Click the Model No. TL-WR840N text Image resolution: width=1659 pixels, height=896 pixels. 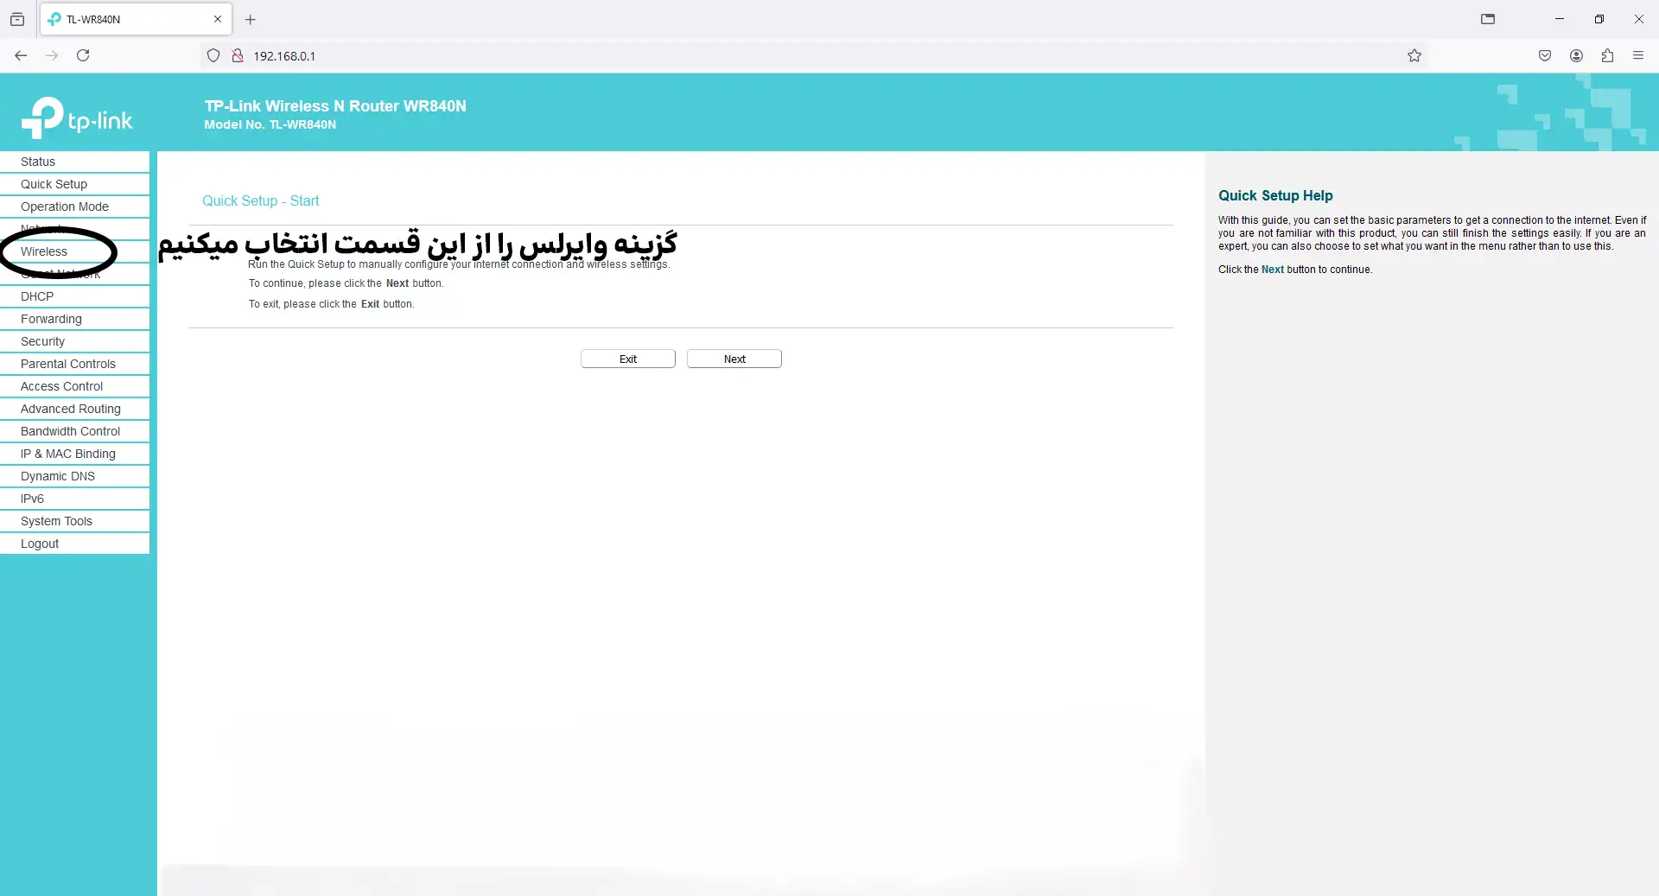(270, 124)
